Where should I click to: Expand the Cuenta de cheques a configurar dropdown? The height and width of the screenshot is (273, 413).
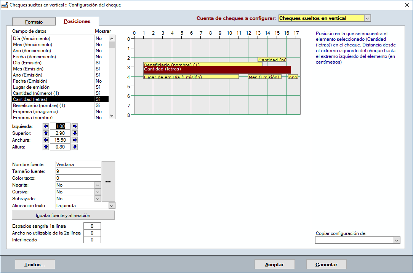[367, 18]
